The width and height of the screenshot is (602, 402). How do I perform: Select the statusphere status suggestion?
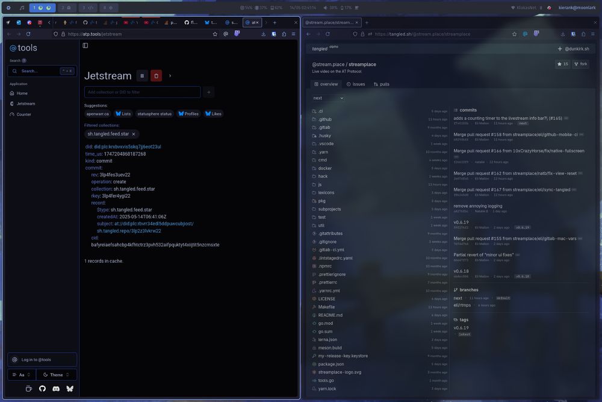point(154,114)
